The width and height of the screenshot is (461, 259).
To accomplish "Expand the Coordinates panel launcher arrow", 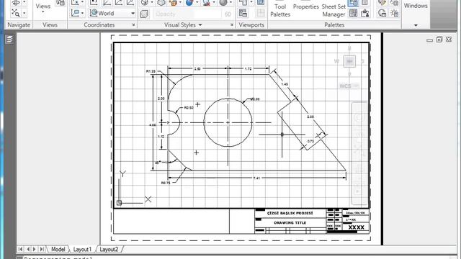I will click(133, 25).
